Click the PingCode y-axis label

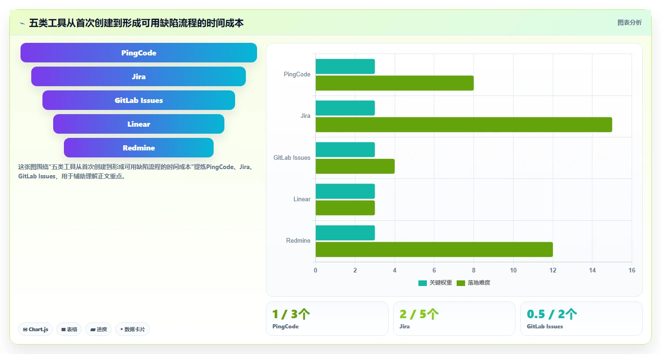click(x=297, y=75)
